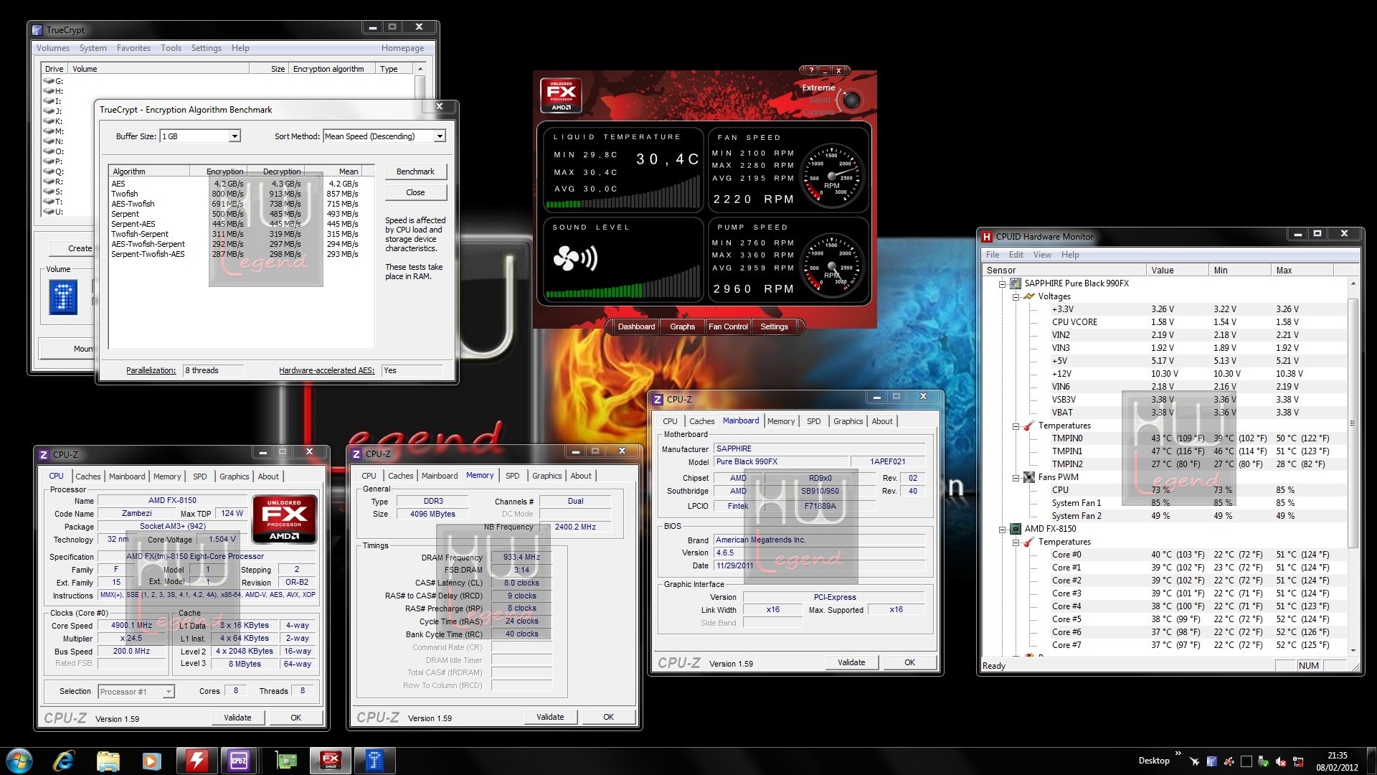This screenshot has width=1377, height=775.
Task: Click the muted volume tray icon
Action: (x=1281, y=761)
